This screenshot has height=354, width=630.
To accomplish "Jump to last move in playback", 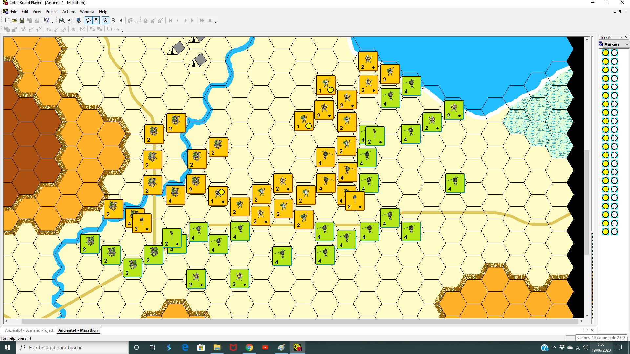I will pos(193,20).
